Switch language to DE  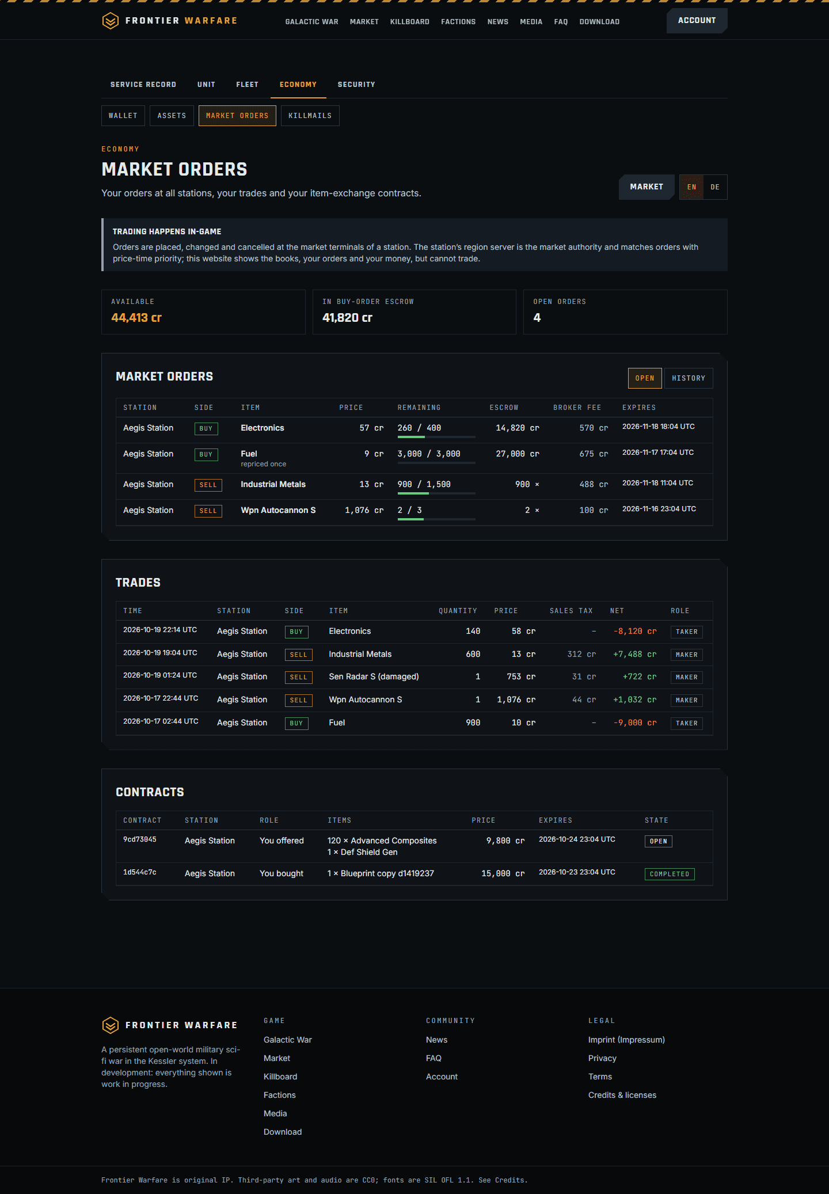click(x=715, y=187)
